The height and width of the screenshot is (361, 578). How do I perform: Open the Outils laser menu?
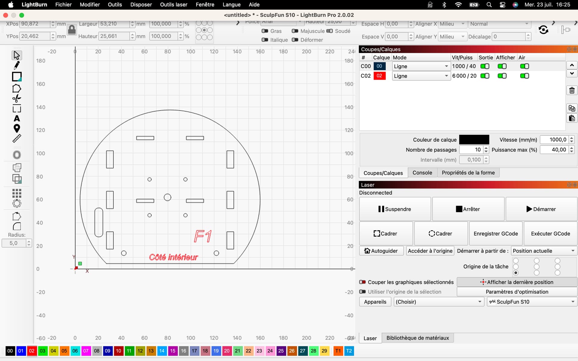pyautogui.click(x=174, y=5)
